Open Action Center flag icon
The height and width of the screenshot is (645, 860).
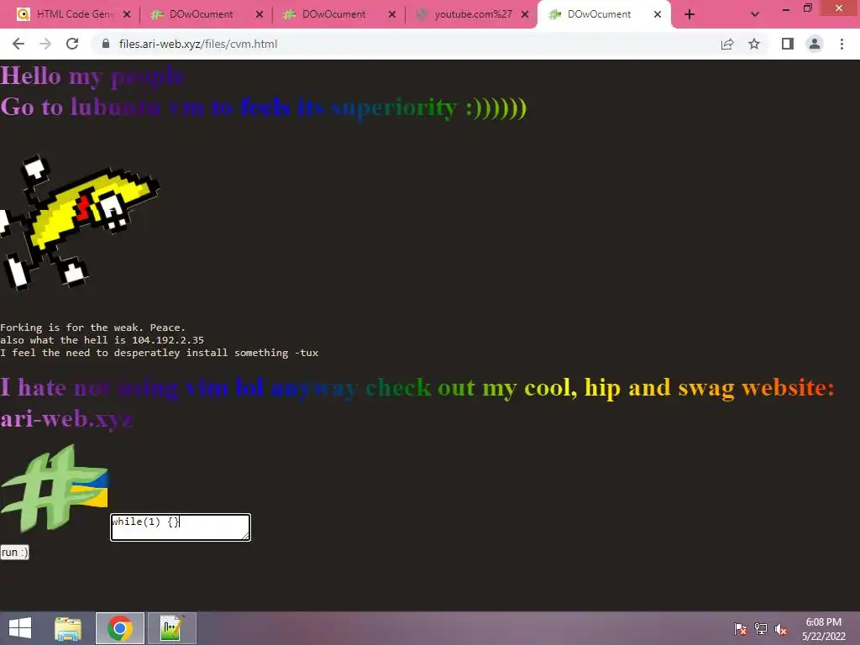(x=741, y=629)
